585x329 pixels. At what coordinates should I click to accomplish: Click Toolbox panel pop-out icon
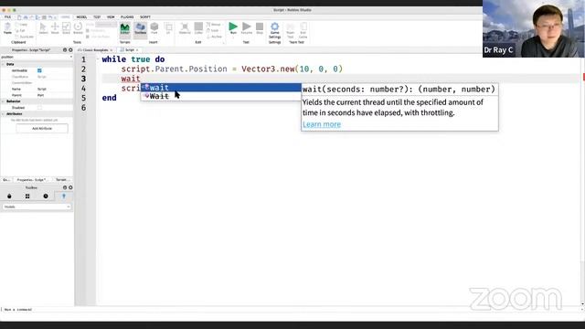point(65,187)
